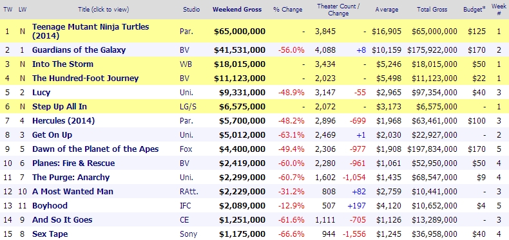The height and width of the screenshot is (240, 509).
Task: Open Get On Up movie link
Action: point(52,135)
